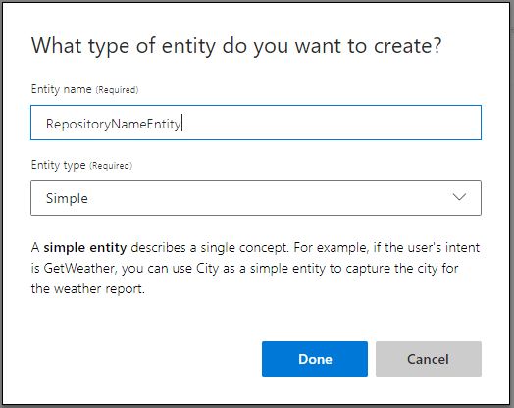Click the middle of the Entity type box
514x408 pixels.
tap(256, 198)
